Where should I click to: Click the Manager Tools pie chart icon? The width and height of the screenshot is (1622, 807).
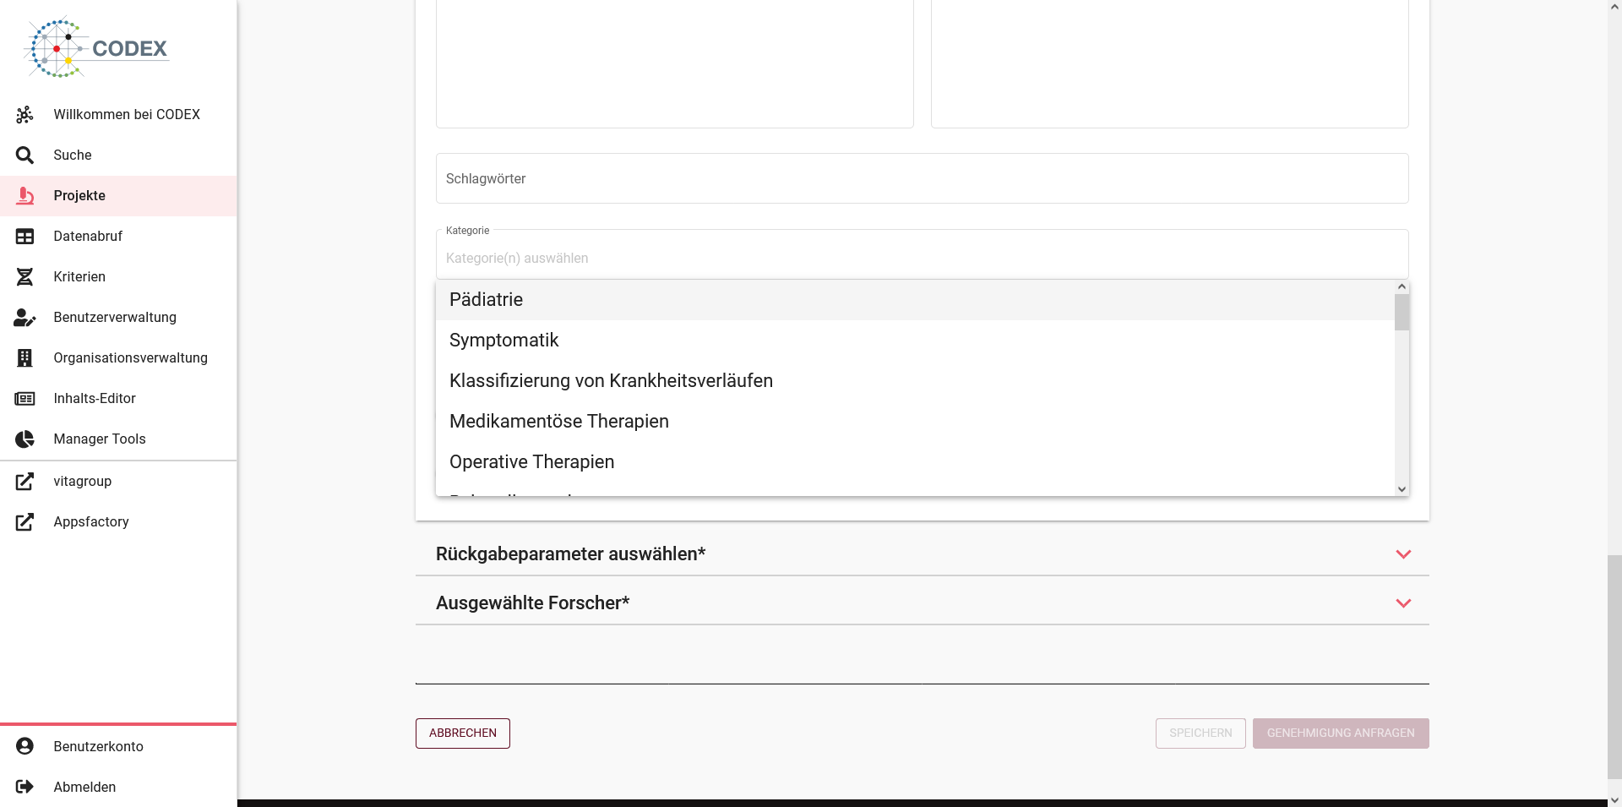coord(24,439)
